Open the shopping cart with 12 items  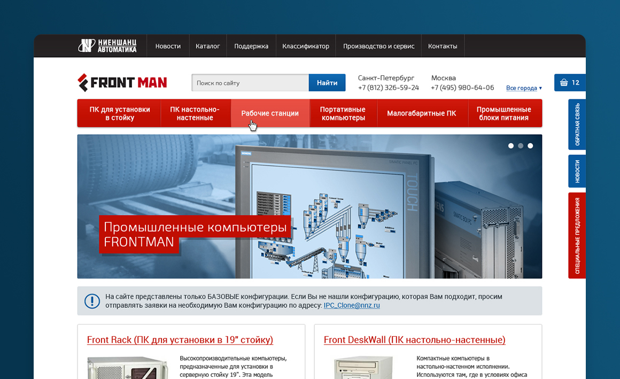tap(569, 82)
